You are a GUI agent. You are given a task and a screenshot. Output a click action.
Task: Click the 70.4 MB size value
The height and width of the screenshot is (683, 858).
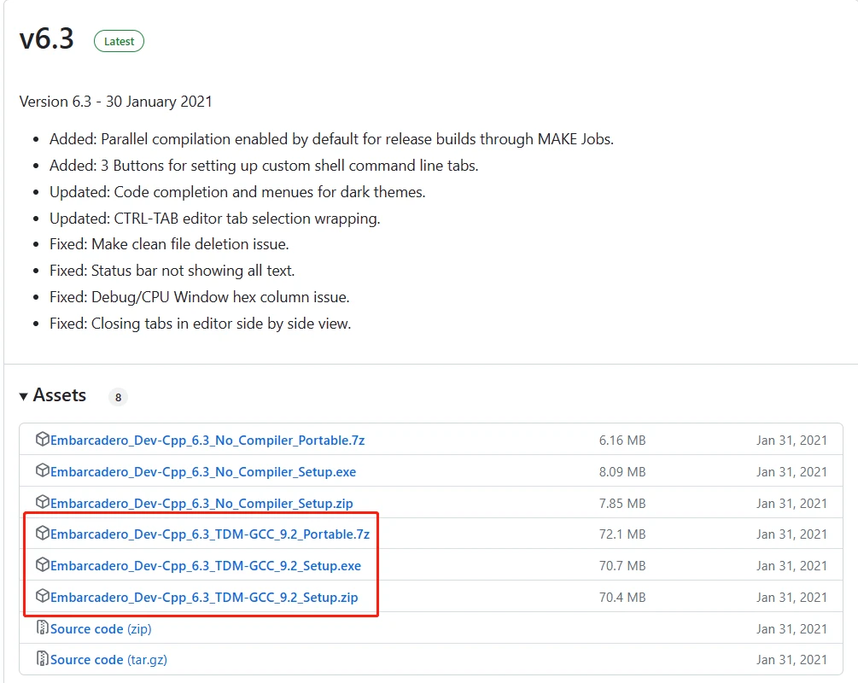(x=622, y=597)
